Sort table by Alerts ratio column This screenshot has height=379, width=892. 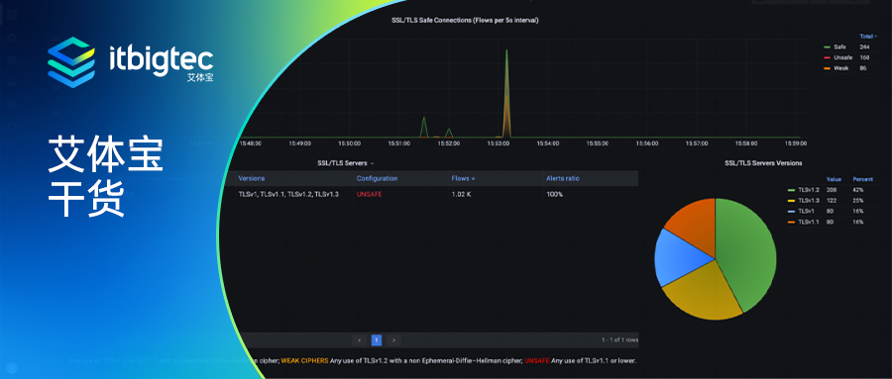pos(562,178)
